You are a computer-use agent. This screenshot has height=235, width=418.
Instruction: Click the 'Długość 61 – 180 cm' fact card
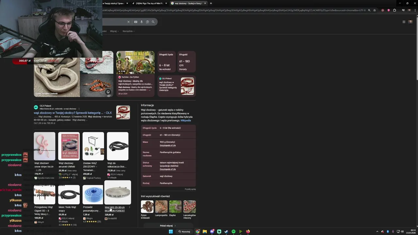(186, 62)
